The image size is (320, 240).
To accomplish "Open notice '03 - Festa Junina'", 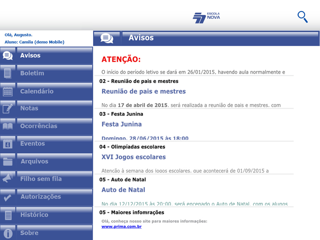I will pos(121,114).
